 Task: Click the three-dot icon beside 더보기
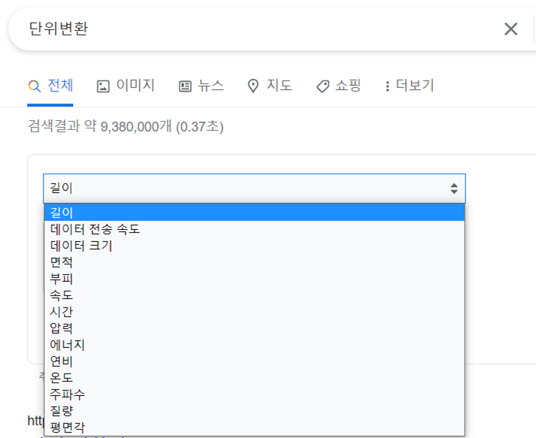click(387, 86)
